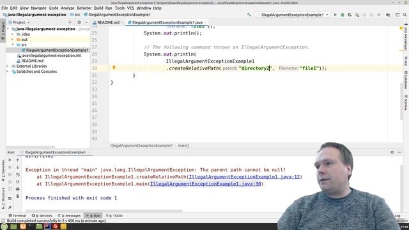Open the Analyze menu
The image size is (409, 230).
(x=67, y=8)
